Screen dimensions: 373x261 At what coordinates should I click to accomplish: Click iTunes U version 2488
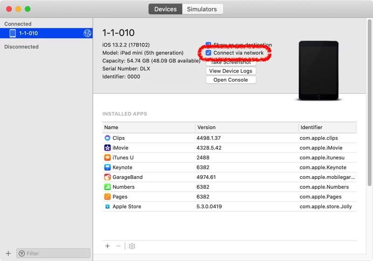[x=203, y=158]
